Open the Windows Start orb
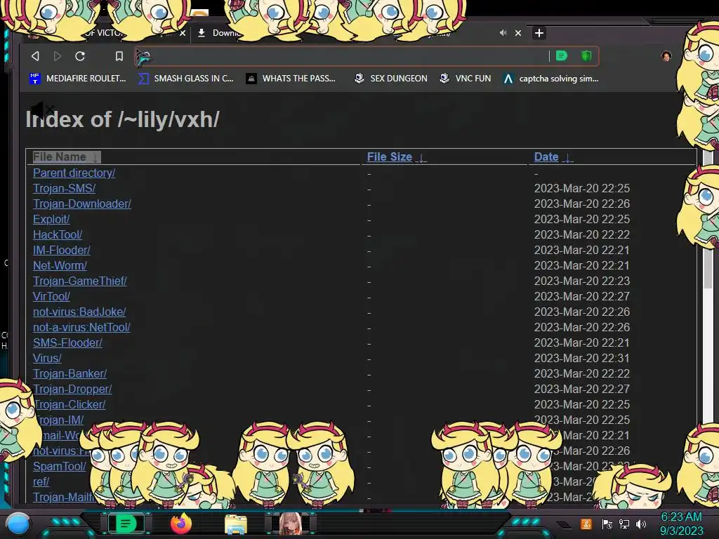 tap(18, 524)
